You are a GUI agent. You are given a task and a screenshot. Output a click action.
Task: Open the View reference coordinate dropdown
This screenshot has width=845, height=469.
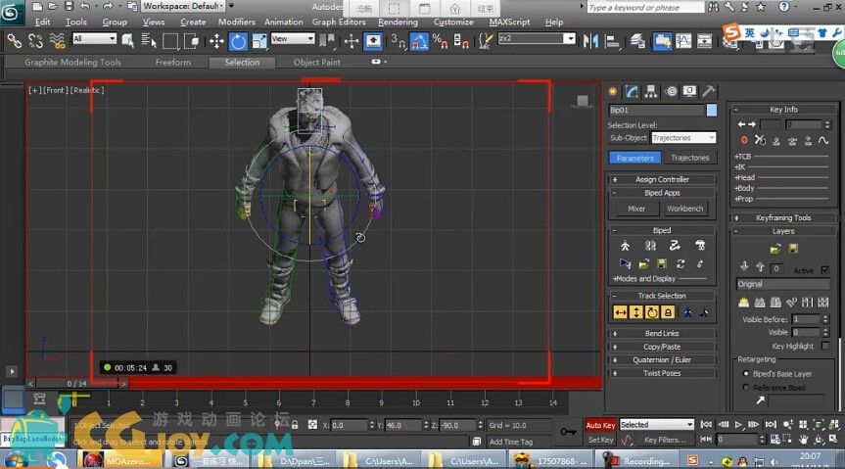coord(293,39)
